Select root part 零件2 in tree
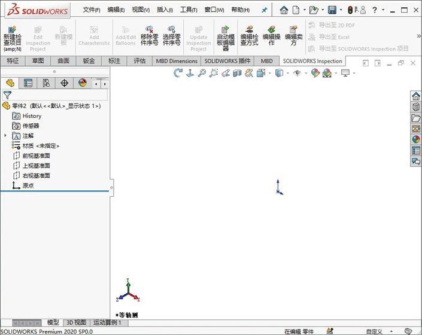 click(51, 106)
